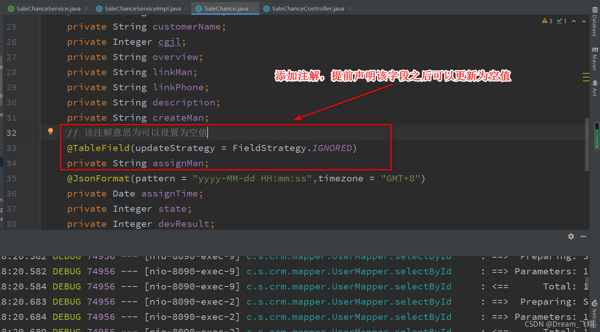Open the Maven tool window
This screenshot has height=332, width=600.
595,59
